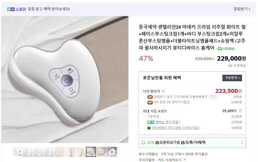Select the second product thumbnail
Screen dimensions: 258x162
pos(28,152)
